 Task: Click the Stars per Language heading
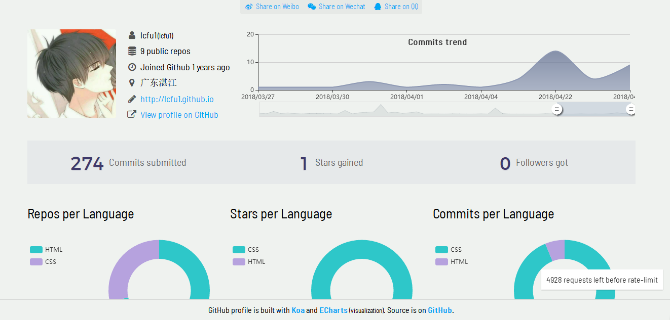pyautogui.click(x=281, y=214)
